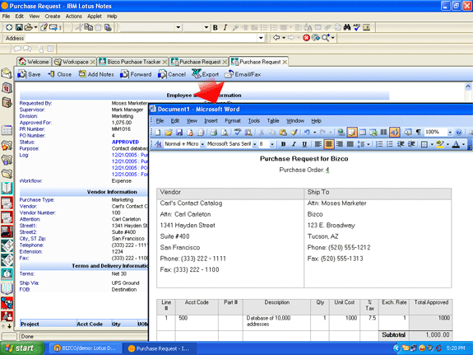Click the Save disk icon in Notes toolbar
Screen dimensions: 473x355
coord(19,27)
